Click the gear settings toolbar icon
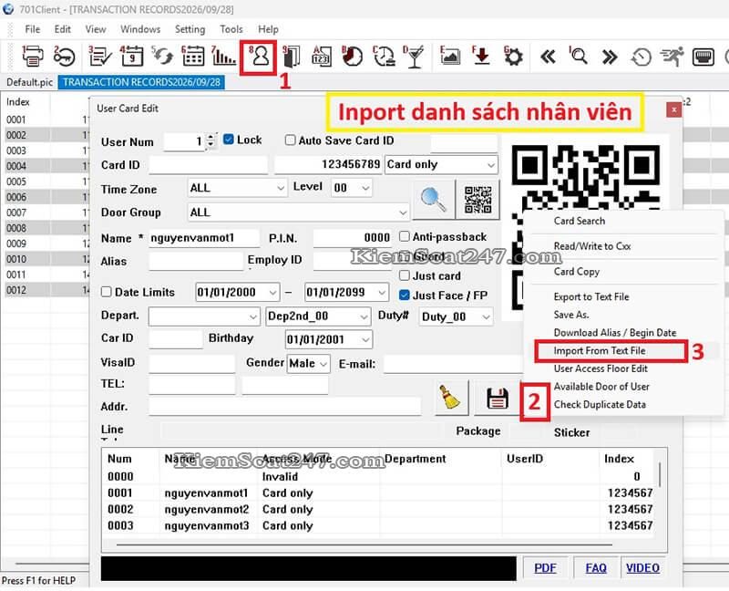Screen dimensions: 729x591 point(513,57)
